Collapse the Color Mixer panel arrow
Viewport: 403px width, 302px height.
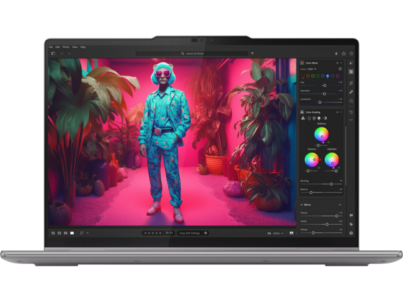click(x=342, y=63)
